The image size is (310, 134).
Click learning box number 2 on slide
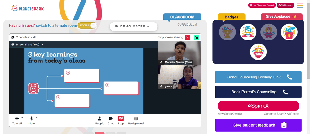(x=121, y=88)
